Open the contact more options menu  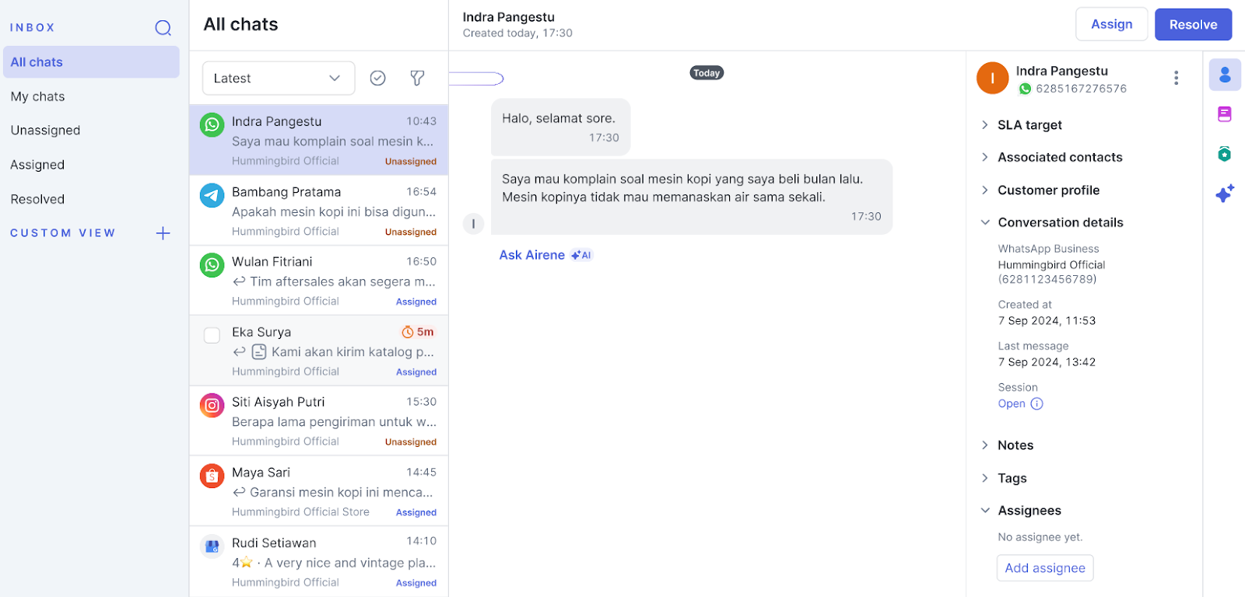1176,78
